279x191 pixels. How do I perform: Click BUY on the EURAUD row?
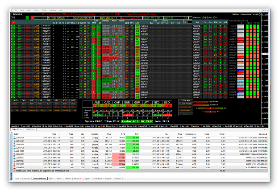pyautogui.click(x=20, y=47)
